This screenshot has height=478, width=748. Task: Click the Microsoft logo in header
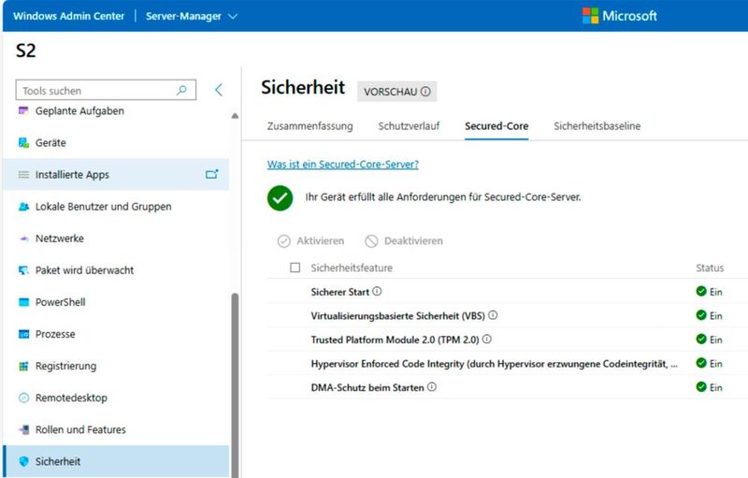619,16
